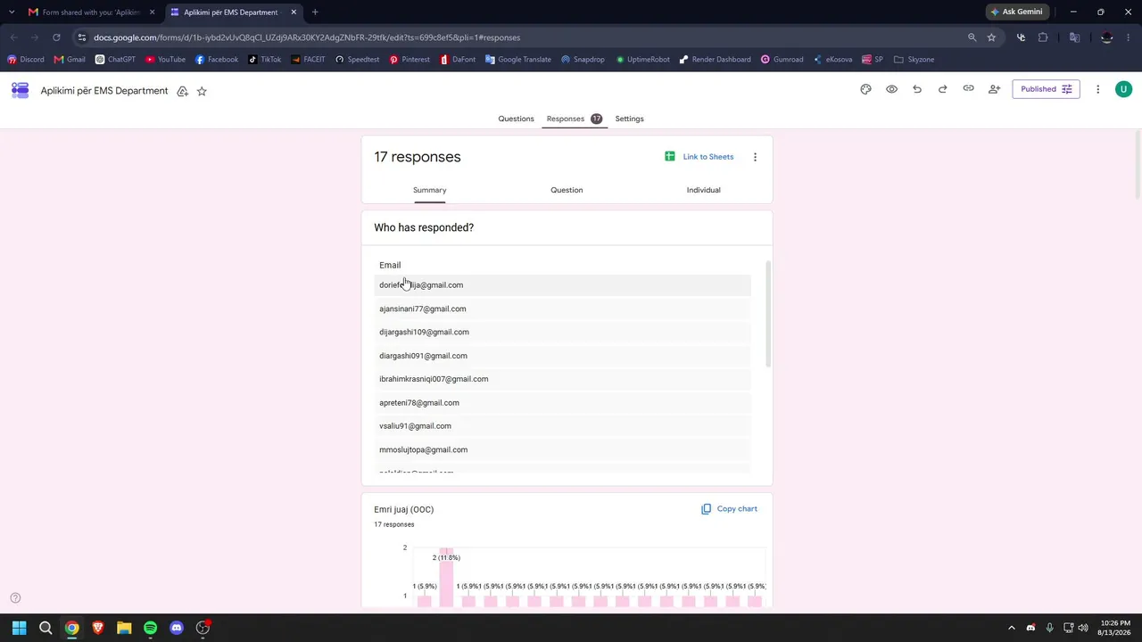Open the Render Dashboard bookmark
Viewport: 1142px width, 642px height.
(x=715, y=60)
